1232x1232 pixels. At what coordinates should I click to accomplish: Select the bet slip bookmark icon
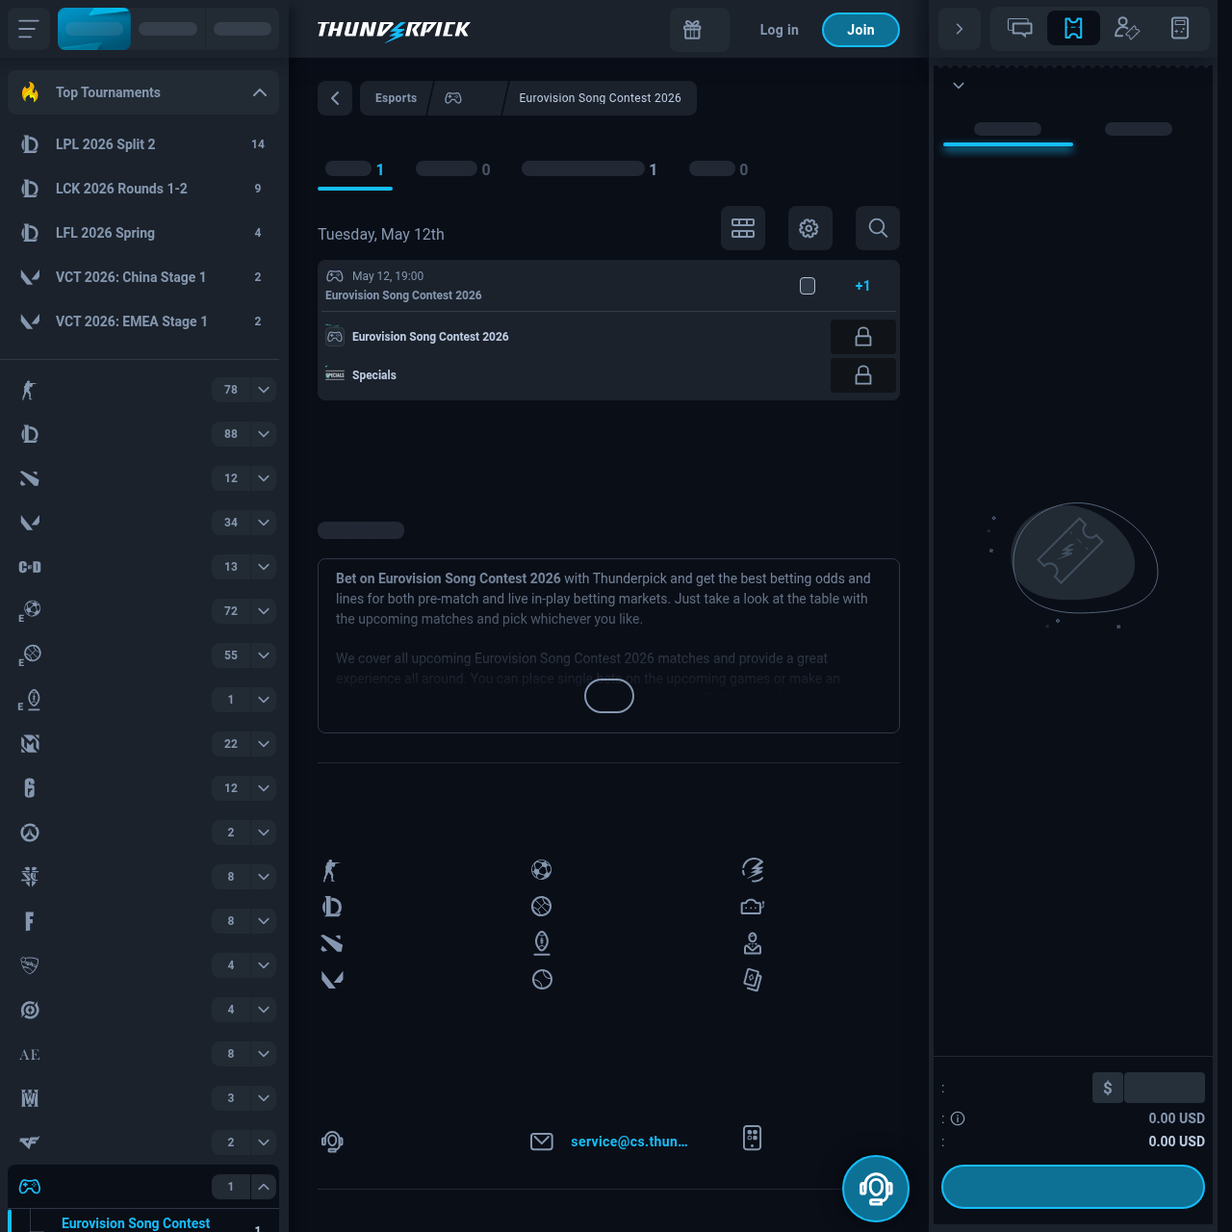coord(1073,29)
